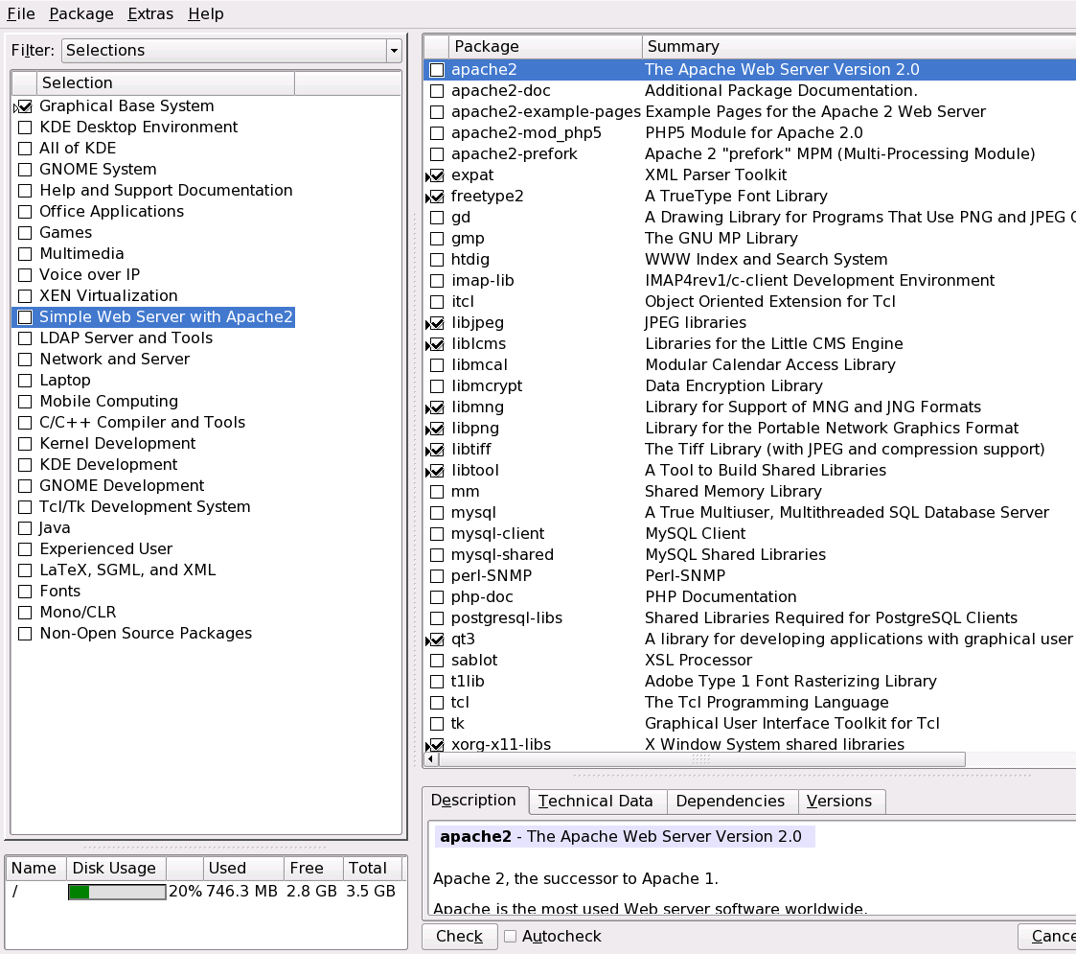The image size is (1076, 954).
Task: Toggle Graphical Base System selection icon
Action: 24,106
